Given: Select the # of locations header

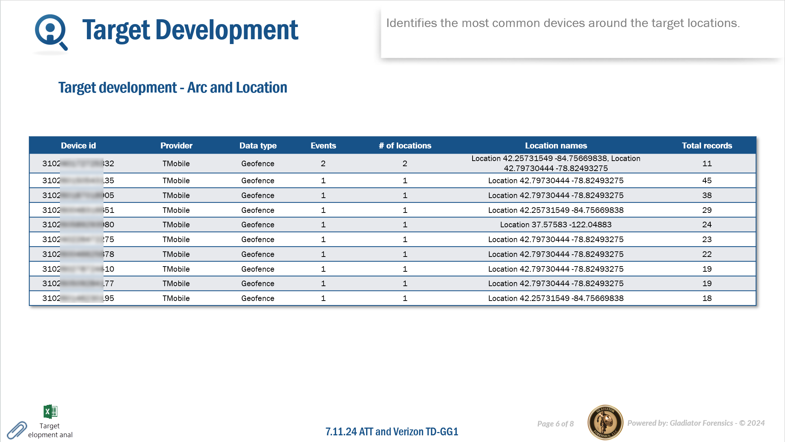Looking at the screenshot, I should click(405, 145).
